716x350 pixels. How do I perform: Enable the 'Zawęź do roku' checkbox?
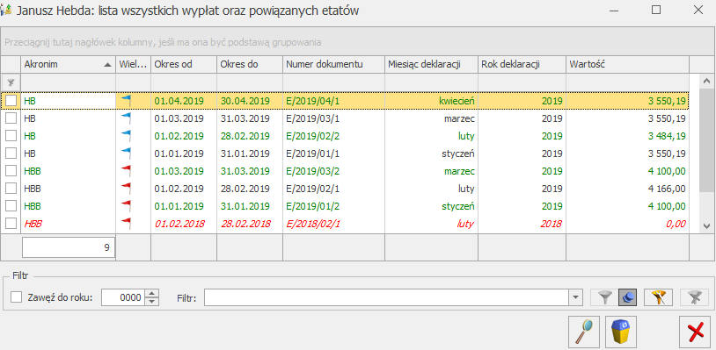pyautogui.click(x=17, y=297)
